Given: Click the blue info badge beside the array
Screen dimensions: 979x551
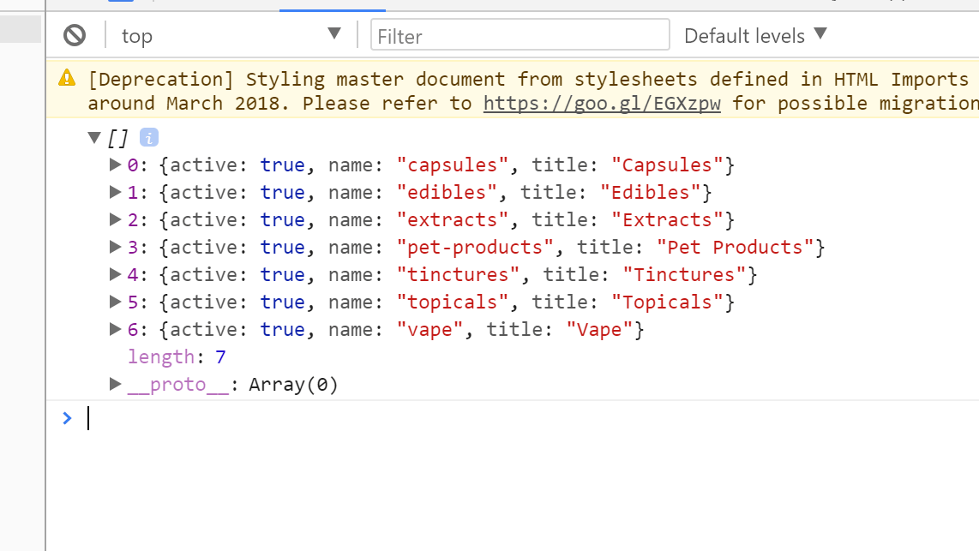Looking at the screenshot, I should [x=148, y=137].
